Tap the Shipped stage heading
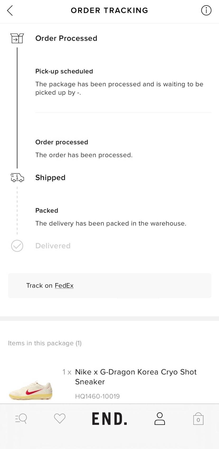This screenshot has width=219, height=449. click(50, 178)
